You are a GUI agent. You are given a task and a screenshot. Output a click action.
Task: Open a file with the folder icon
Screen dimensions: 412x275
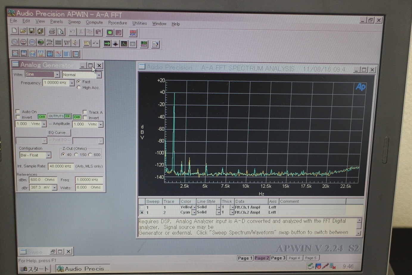(x=23, y=31)
